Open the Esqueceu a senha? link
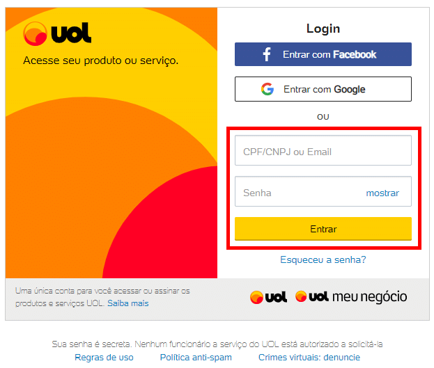434x368 pixels. coord(323,259)
